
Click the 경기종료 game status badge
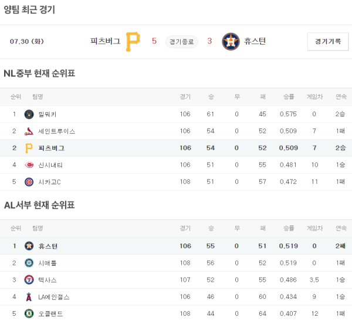point(182,41)
